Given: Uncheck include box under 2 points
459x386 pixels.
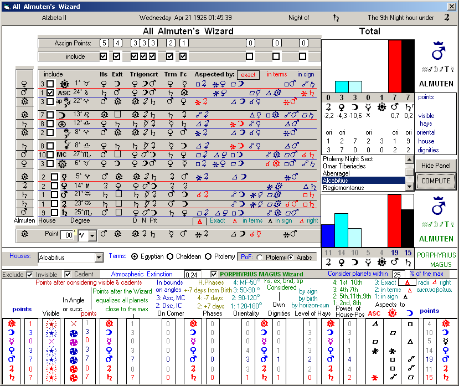Looking at the screenshot, I should [x=169, y=56].
